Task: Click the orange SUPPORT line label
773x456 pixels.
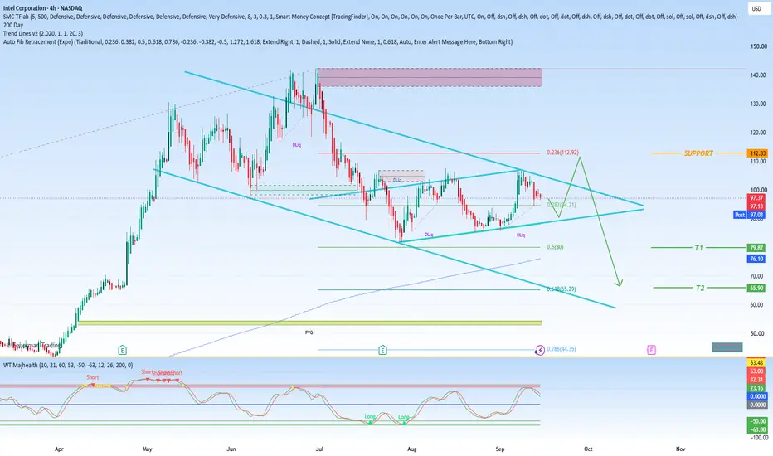Action: [698, 153]
